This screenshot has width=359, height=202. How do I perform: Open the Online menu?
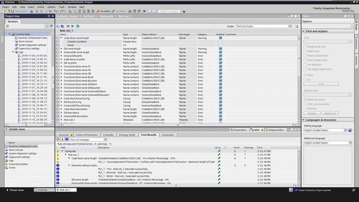40,7
